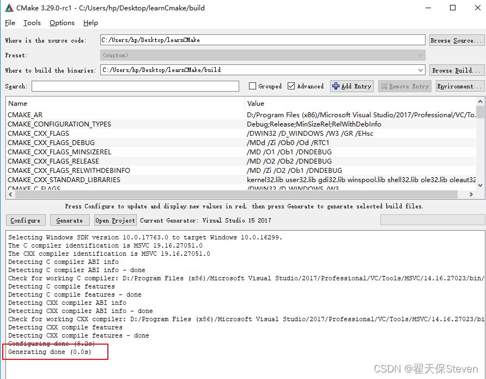Viewport: 486px width, 379px height.
Task: Click the source code path input field
Action: tap(263, 40)
